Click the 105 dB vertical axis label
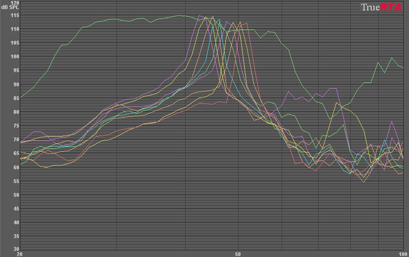409x257 pixels. coord(15,43)
